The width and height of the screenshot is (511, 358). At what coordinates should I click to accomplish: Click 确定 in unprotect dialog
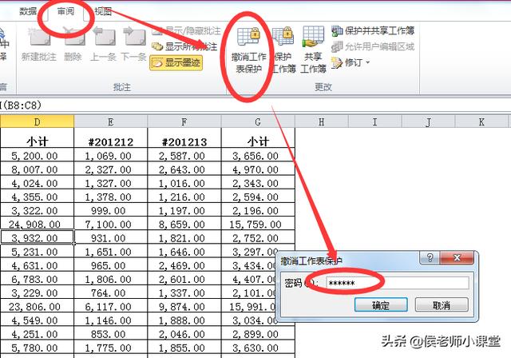pyautogui.click(x=381, y=305)
